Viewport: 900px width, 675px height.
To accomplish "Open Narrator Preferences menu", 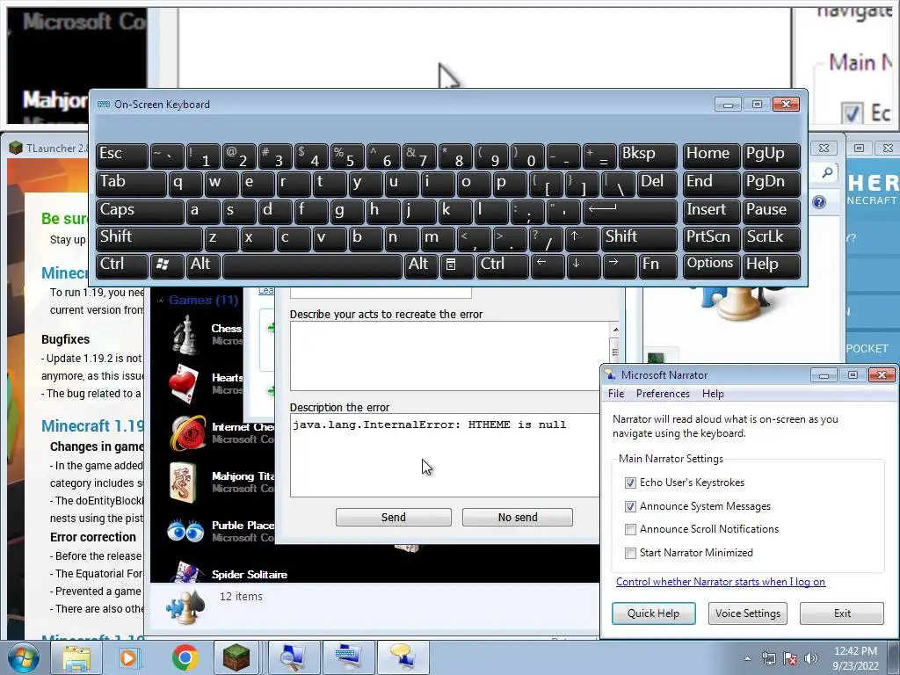I will [663, 394].
